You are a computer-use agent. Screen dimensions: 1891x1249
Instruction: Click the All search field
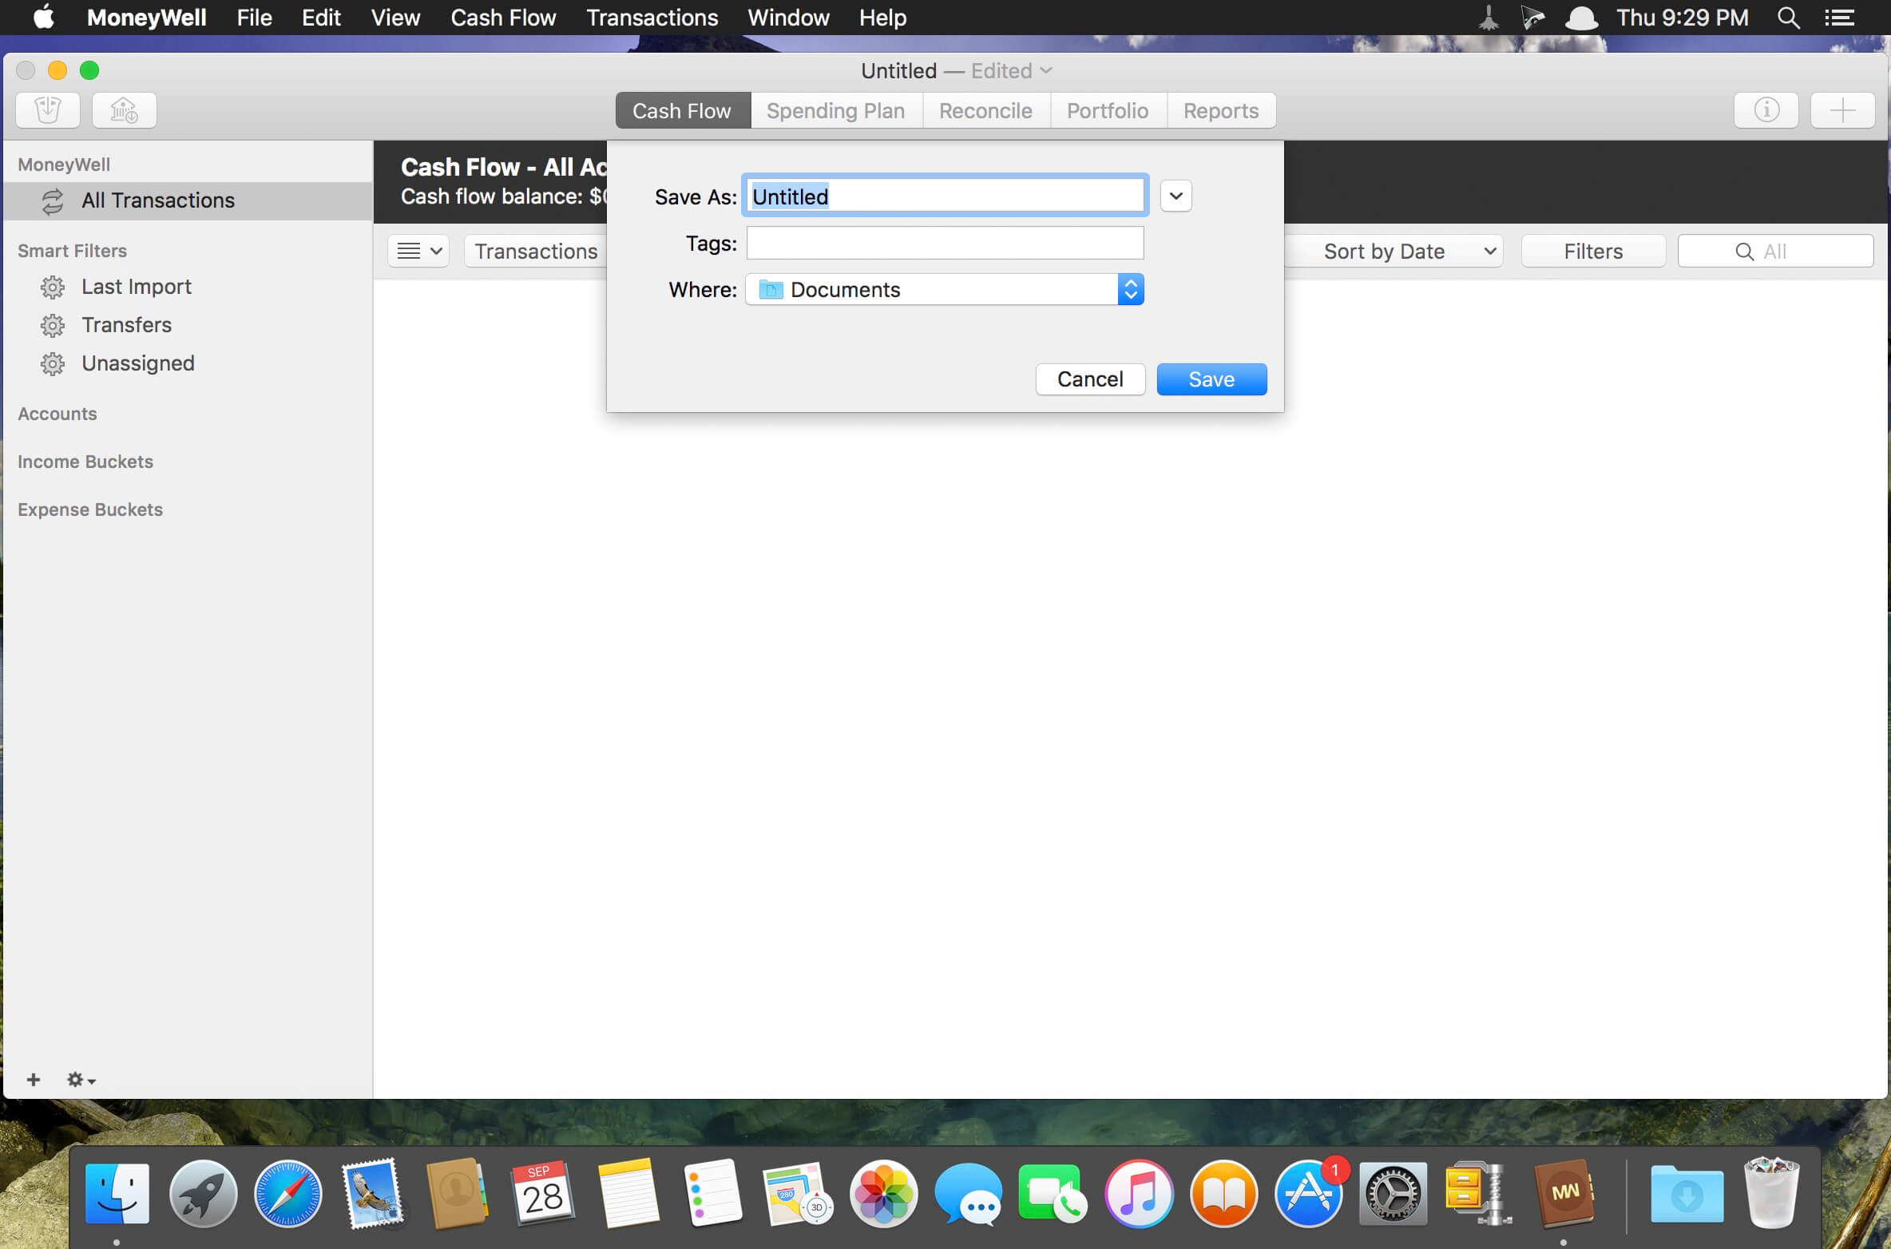[1775, 251]
